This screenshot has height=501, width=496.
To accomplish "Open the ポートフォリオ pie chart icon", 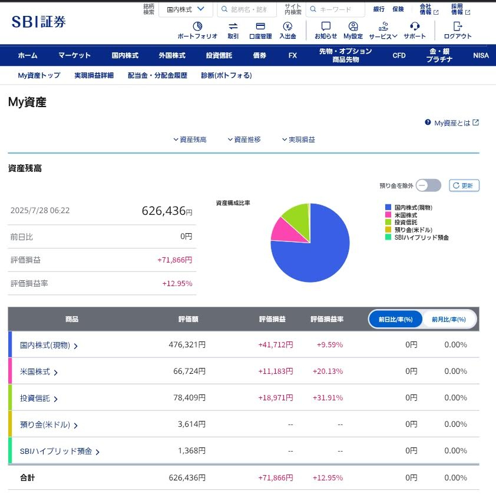I will [197, 26].
